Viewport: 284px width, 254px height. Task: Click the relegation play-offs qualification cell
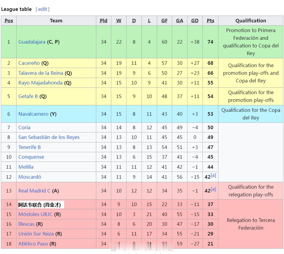click(x=251, y=191)
